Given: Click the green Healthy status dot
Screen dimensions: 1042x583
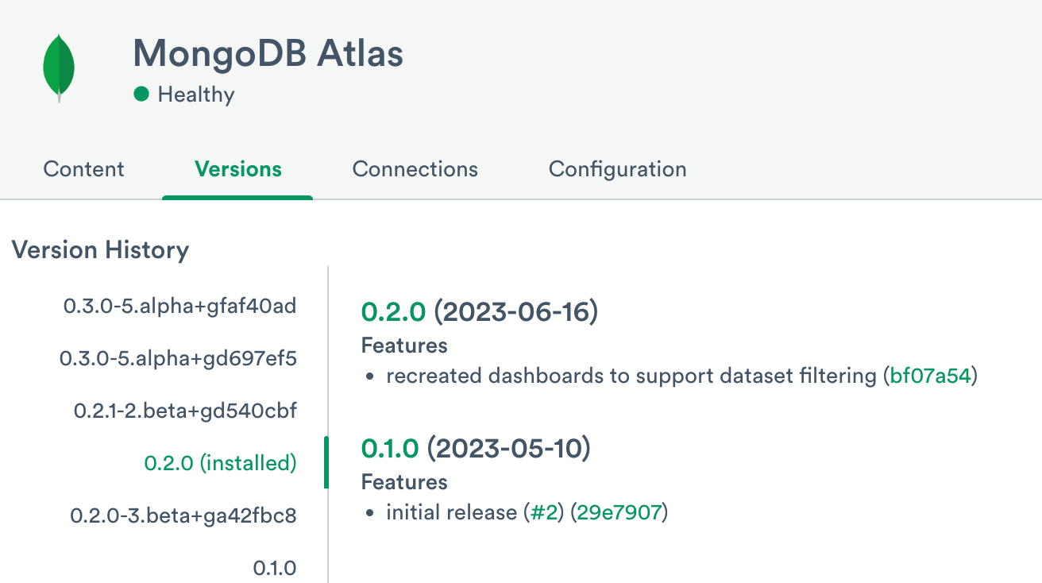Looking at the screenshot, I should coord(141,95).
